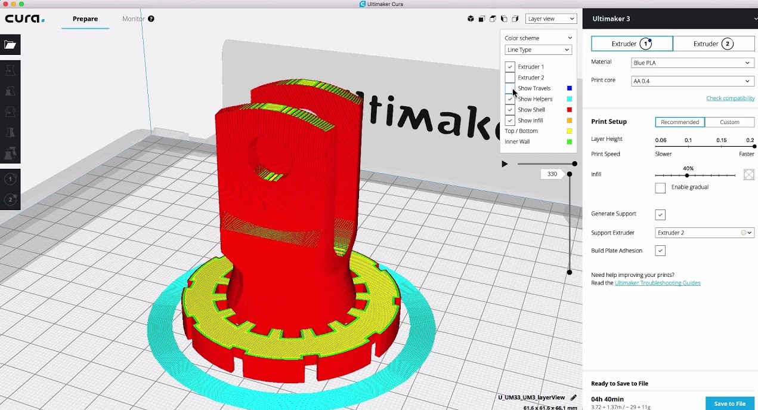Viewport: 758px width, 410px height.
Task: Switch to the front view cube icon
Action: click(x=481, y=19)
